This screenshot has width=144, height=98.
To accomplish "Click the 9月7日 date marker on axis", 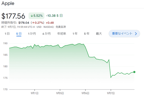I will tap(111, 93).
